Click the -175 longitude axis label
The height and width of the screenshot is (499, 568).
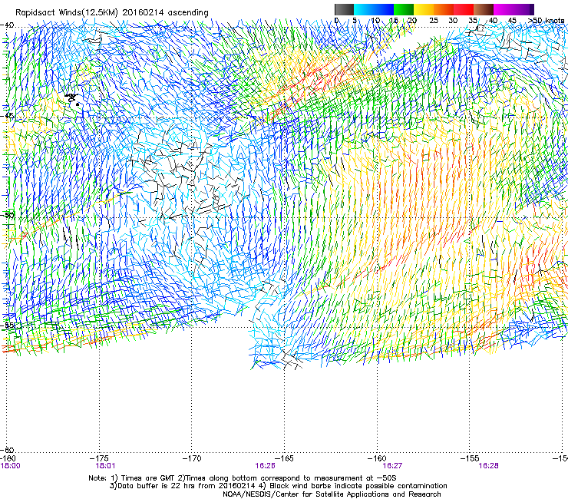click(99, 459)
